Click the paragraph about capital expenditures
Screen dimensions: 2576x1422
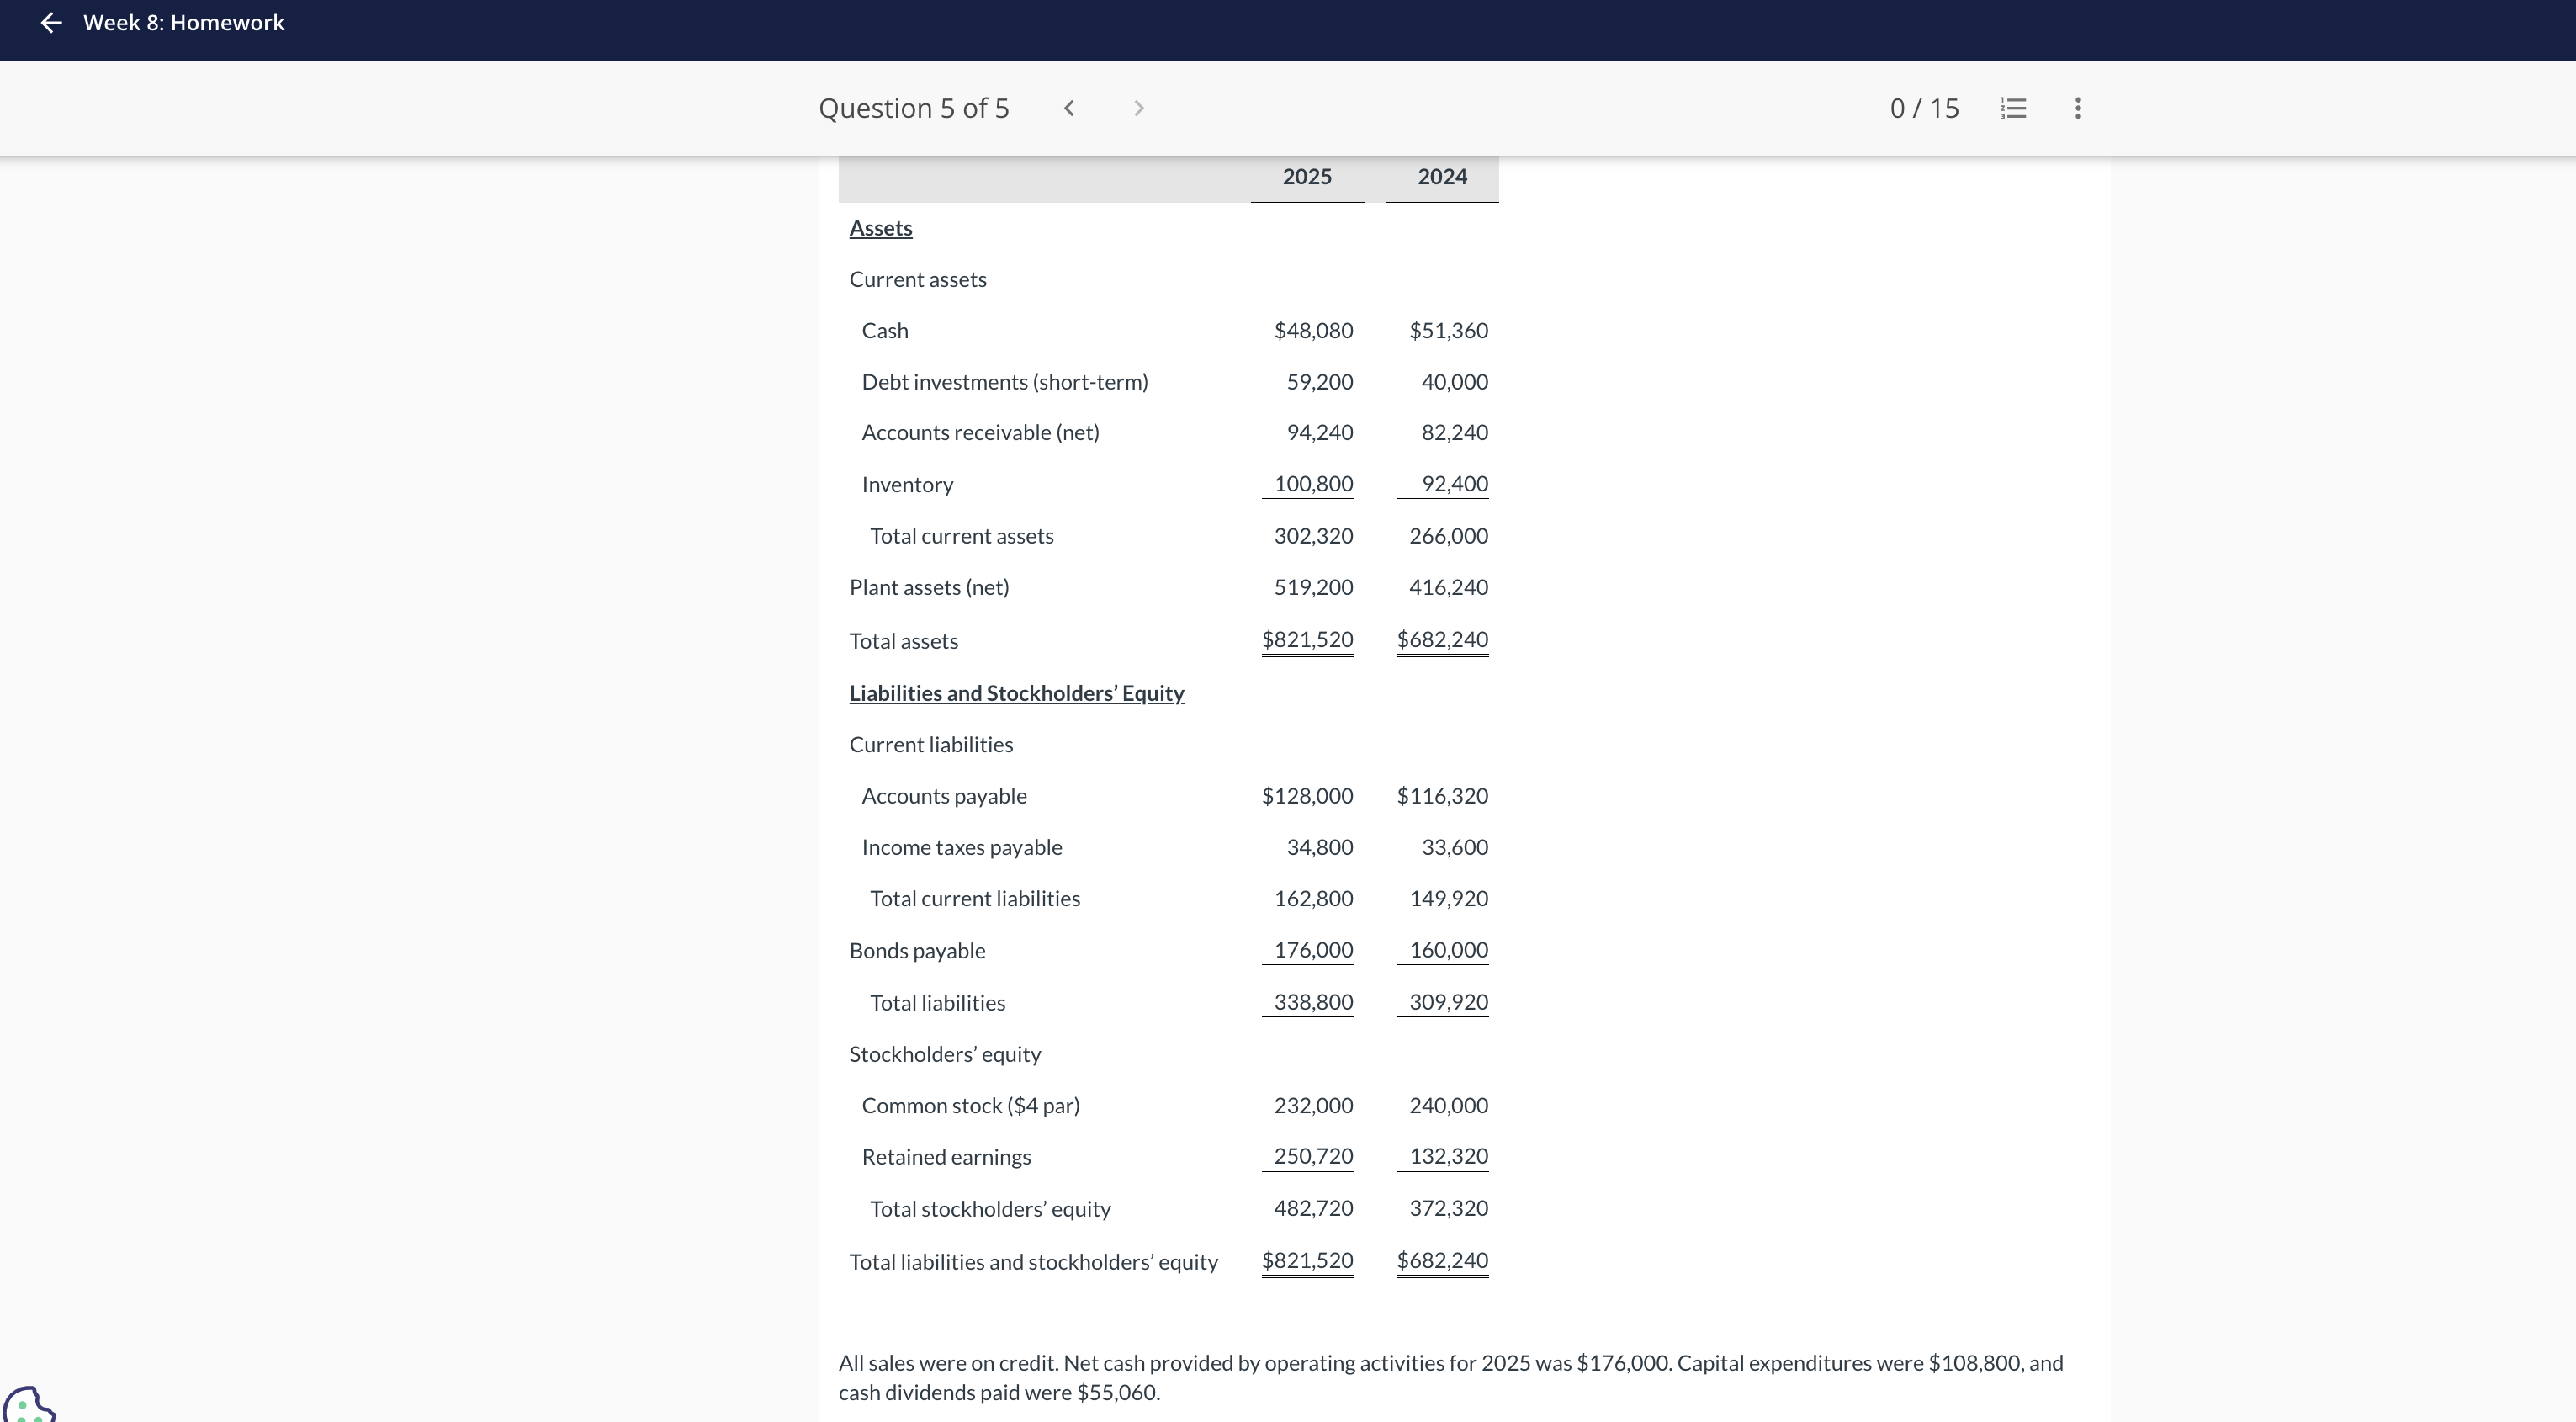pyautogui.click(x=1450, y=1377)
